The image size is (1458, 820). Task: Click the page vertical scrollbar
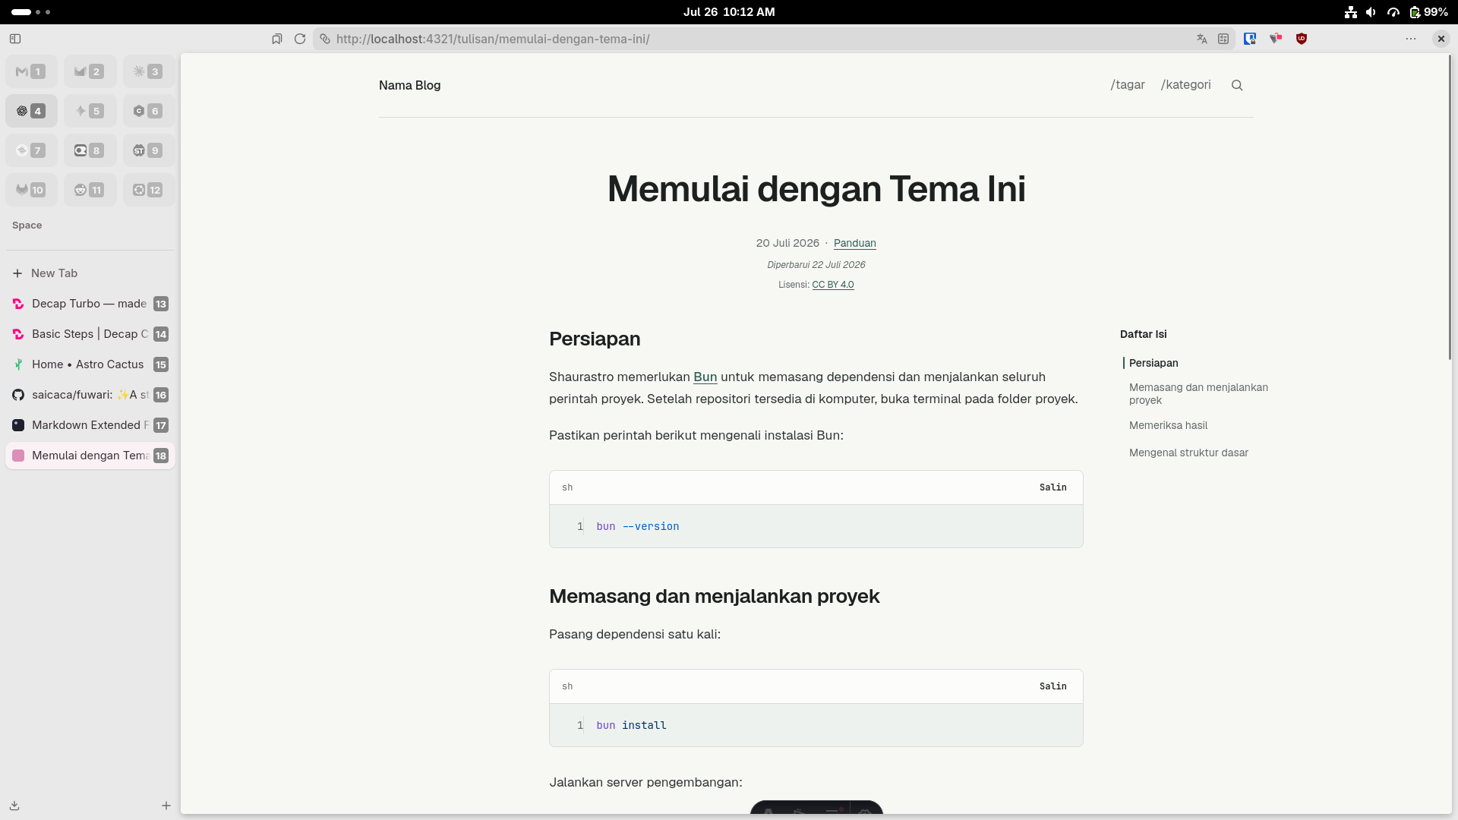pyautogui.click(x=1450, y=207)
